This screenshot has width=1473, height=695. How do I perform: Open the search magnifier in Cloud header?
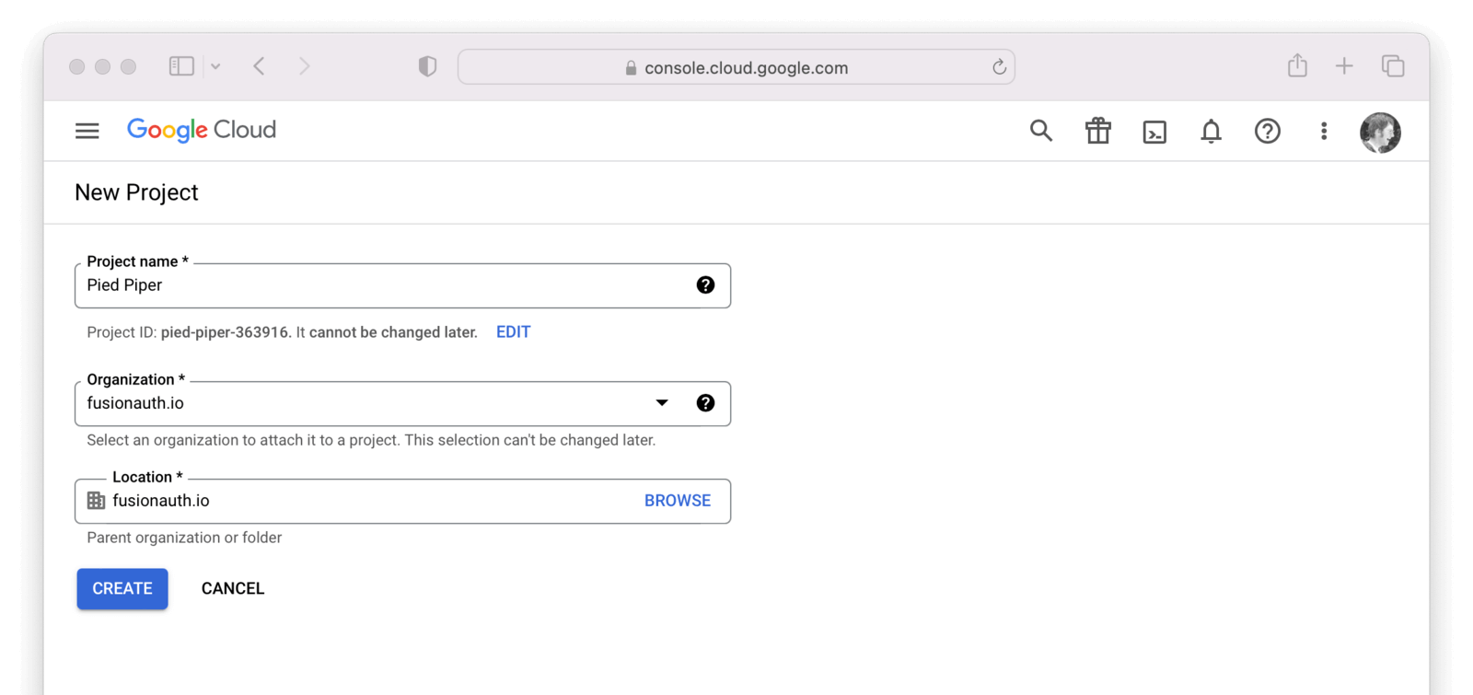point(1041,131)
